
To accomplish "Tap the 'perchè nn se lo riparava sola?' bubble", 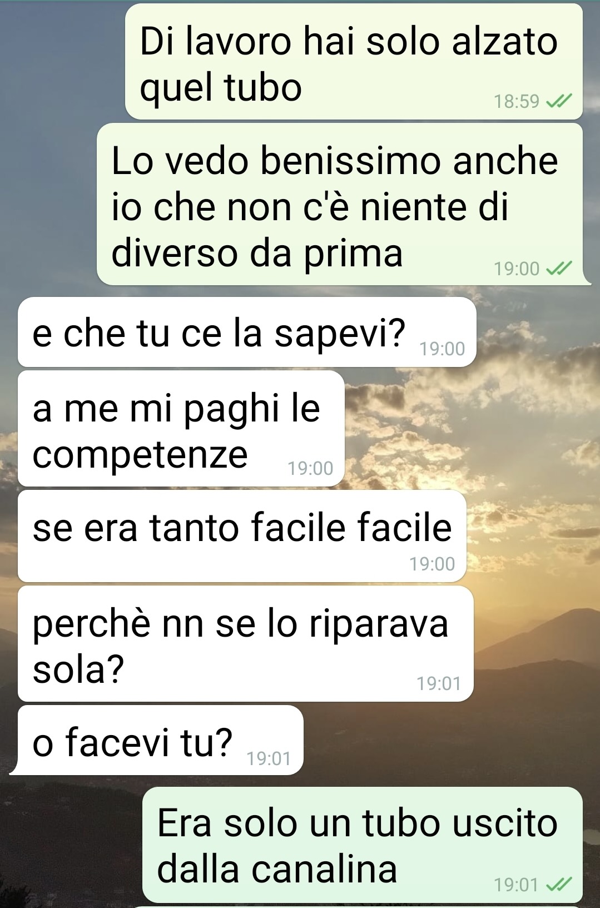I will tap(245, 644).
